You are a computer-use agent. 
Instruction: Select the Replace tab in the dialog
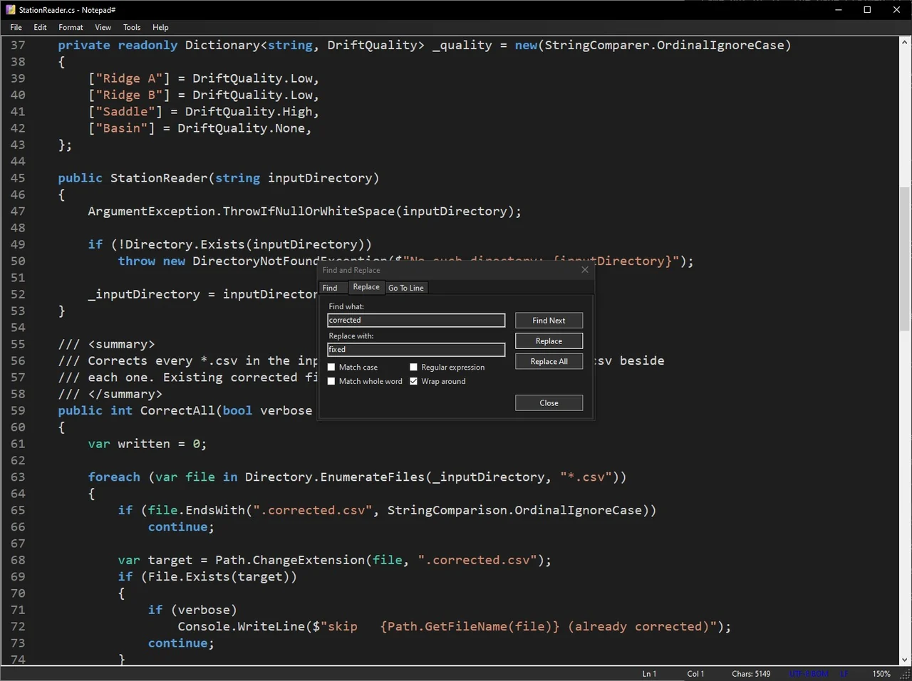366,287
